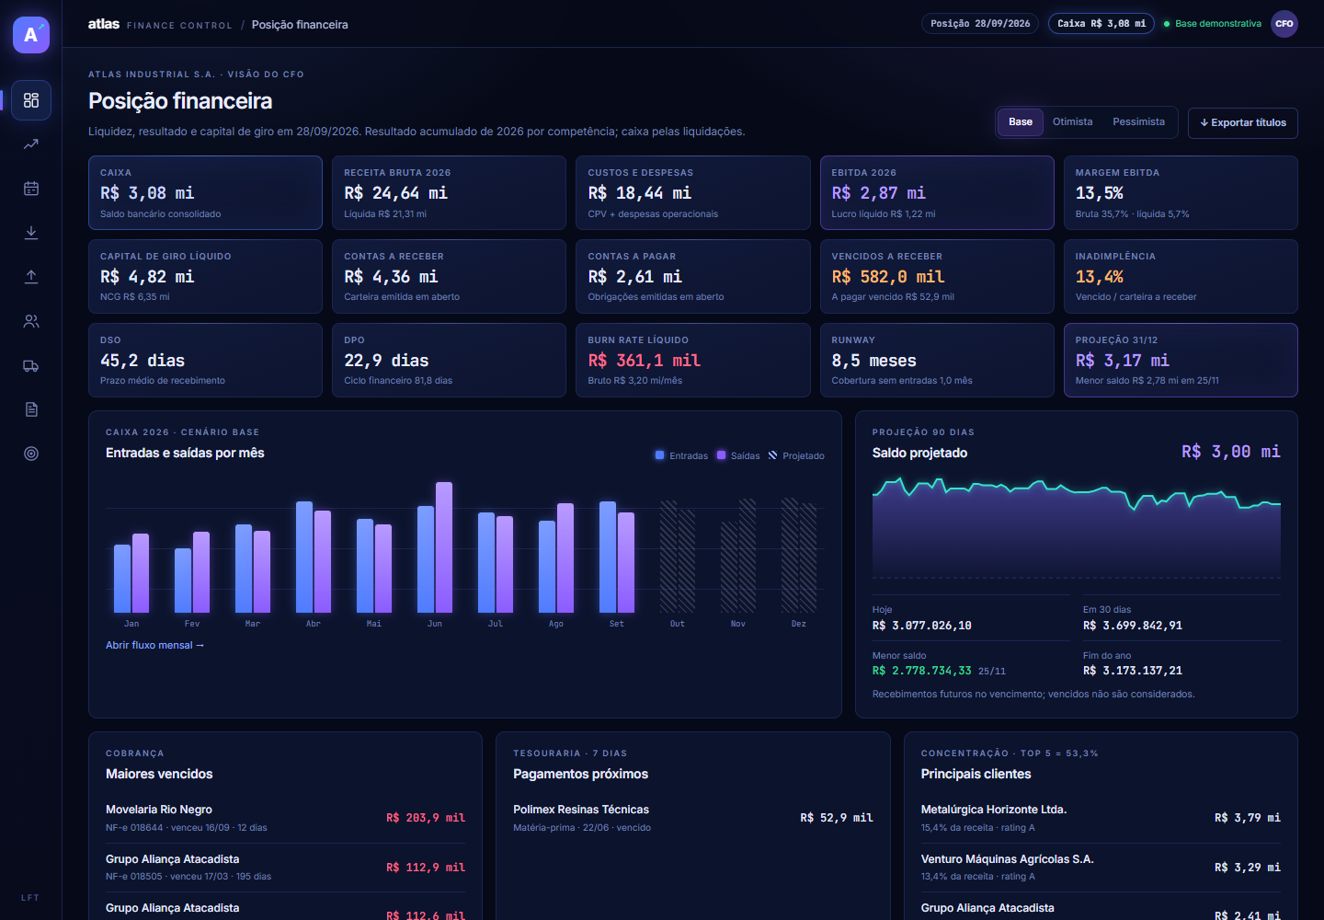Open the dashboard grid icon in sidebar
Screen dimensions: 1324x920
pos(31,100)
